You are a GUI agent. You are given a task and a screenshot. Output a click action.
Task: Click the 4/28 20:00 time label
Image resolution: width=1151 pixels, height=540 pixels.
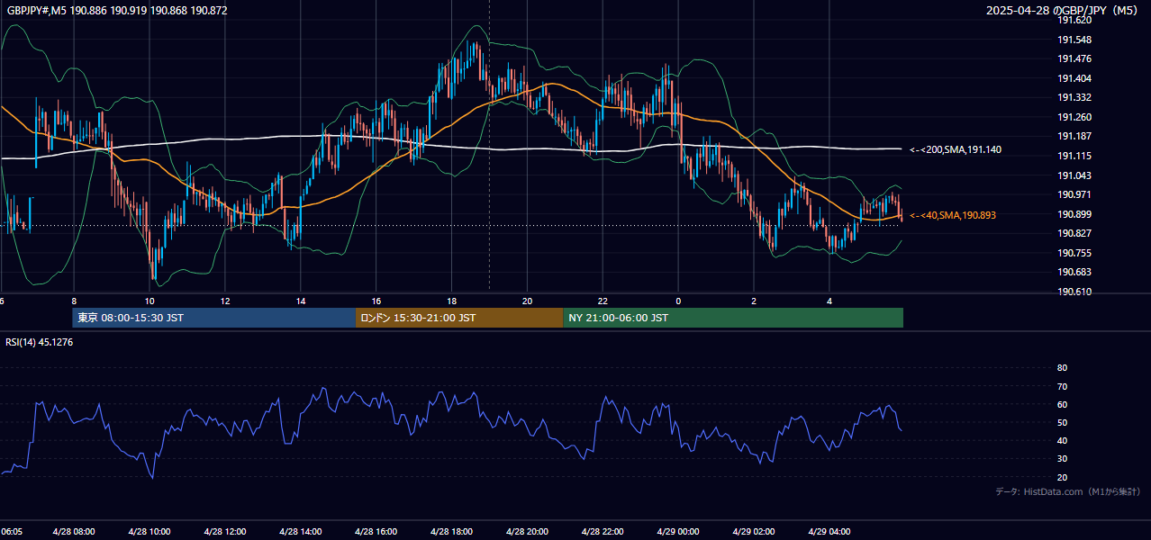click(528, 532)
